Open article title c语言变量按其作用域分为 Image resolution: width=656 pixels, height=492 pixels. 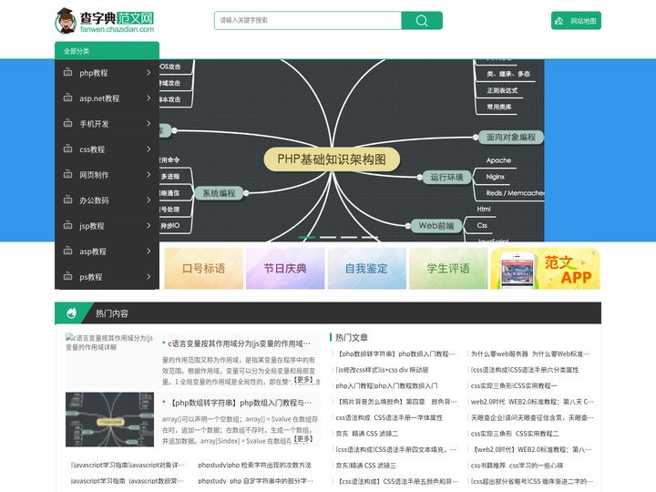click(239, 343)
